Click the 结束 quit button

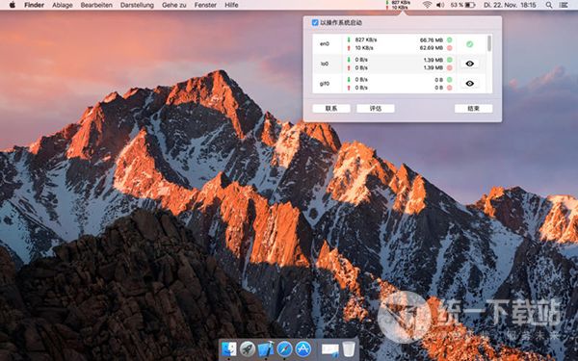click(473, 108)
